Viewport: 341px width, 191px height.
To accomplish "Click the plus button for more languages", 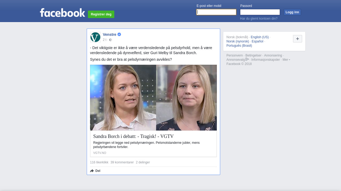I will pos(298,39).
